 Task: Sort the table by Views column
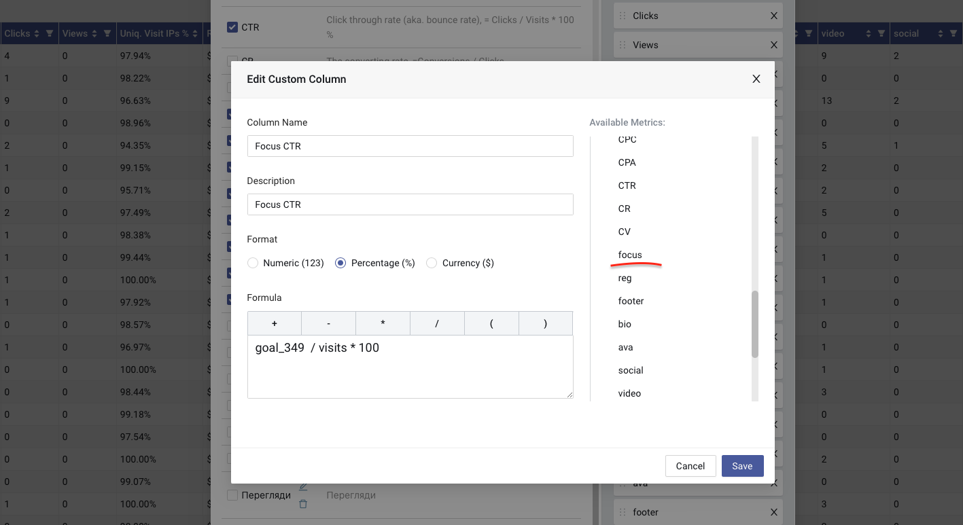(x=94, y=33)
